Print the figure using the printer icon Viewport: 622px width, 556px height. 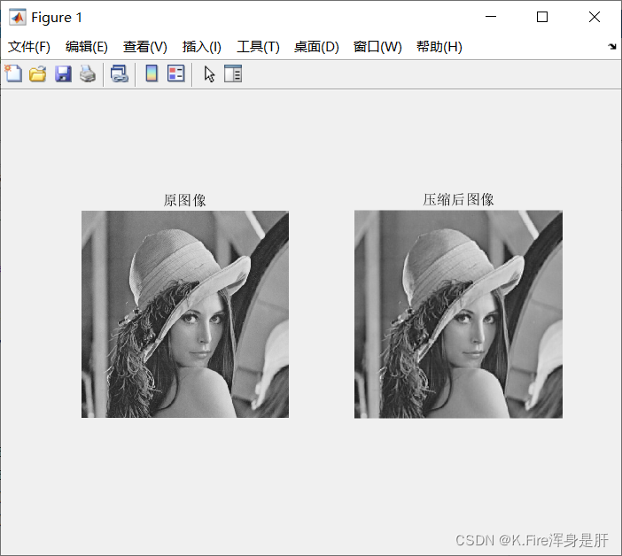[x=88, y=73]
